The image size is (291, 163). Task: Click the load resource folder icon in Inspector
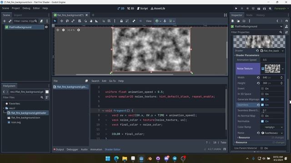[x=238, y=21]
